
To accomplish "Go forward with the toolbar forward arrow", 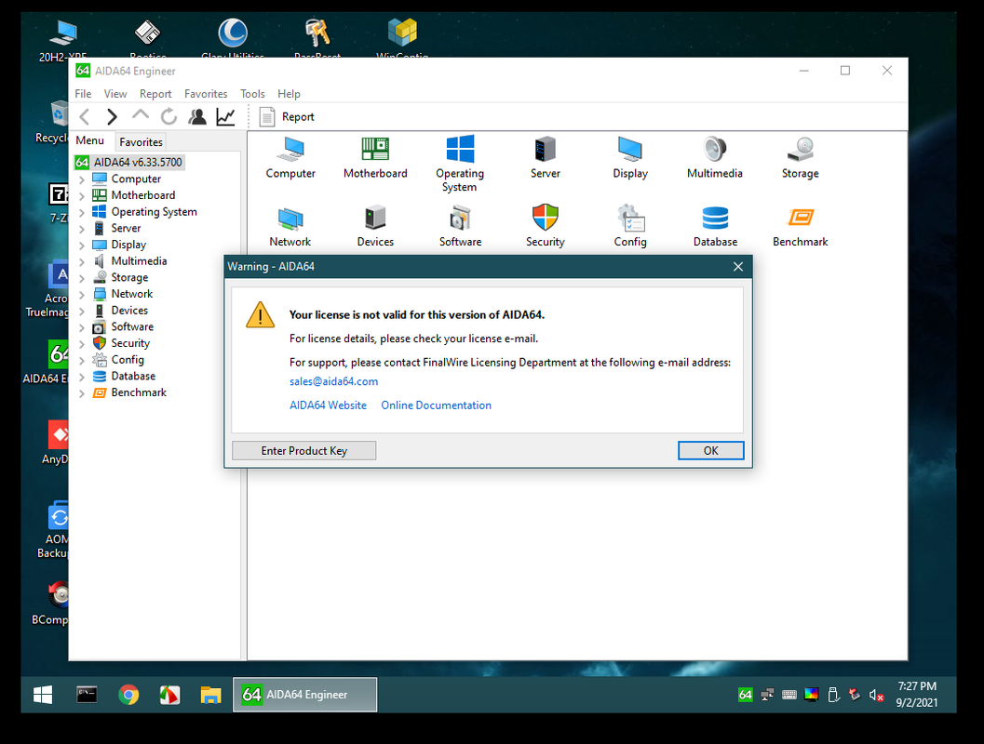I will tap(112, 116).
